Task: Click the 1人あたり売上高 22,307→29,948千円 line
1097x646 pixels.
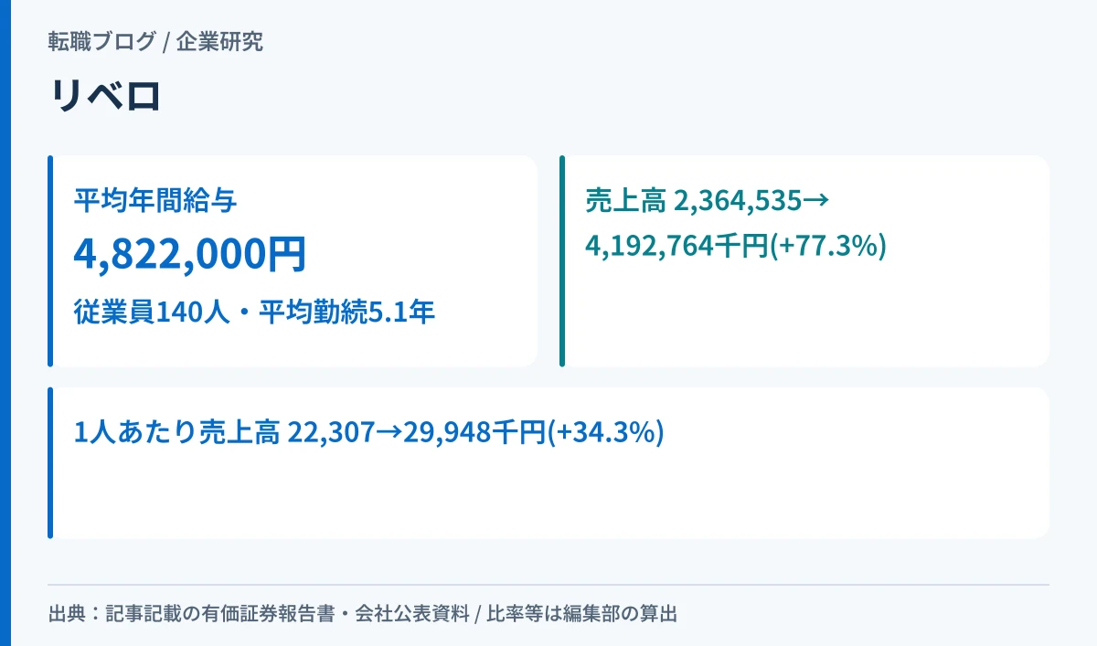Action: [368, 432]
